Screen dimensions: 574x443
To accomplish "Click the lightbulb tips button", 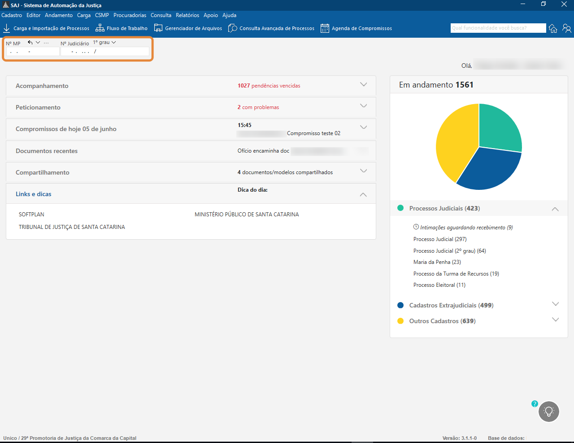I will tap(549, 412).
